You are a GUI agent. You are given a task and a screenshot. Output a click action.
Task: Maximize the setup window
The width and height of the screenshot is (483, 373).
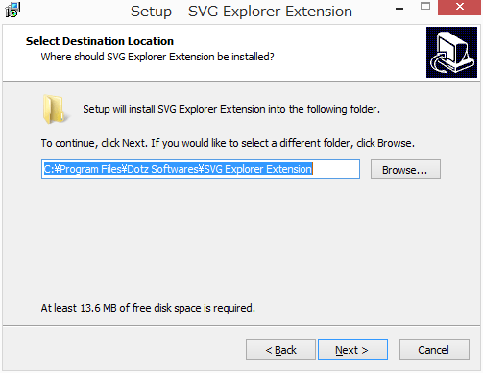425,7
